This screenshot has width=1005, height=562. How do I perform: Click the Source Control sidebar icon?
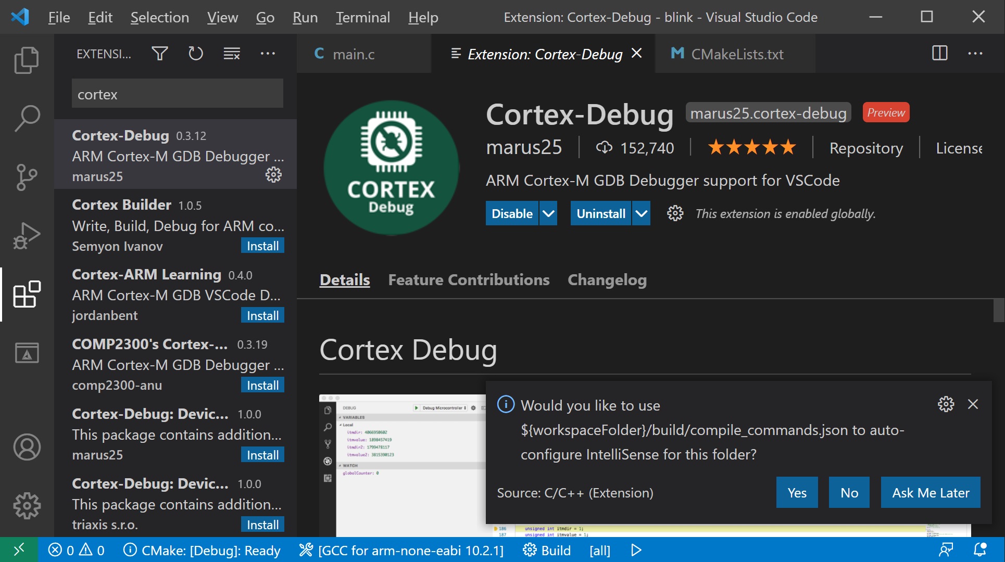26,175
